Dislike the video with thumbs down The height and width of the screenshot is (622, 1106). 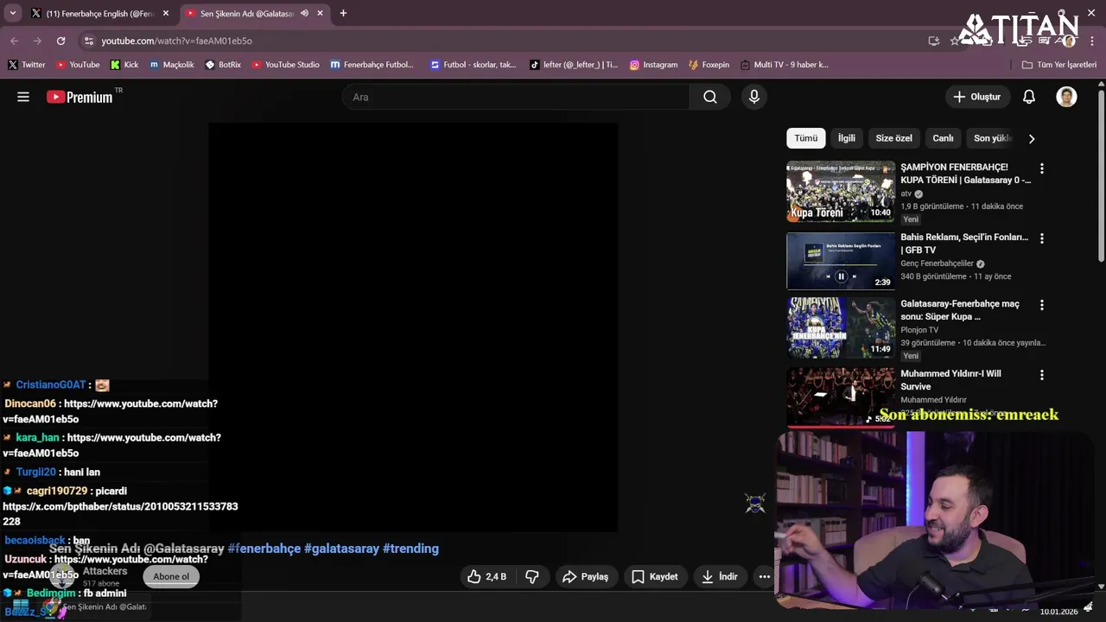tap(532, 576)
